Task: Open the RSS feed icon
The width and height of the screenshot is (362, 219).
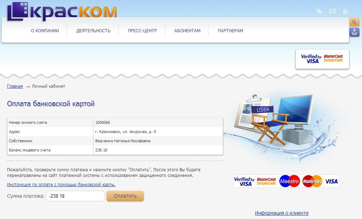Action: [x=345, y=11]
